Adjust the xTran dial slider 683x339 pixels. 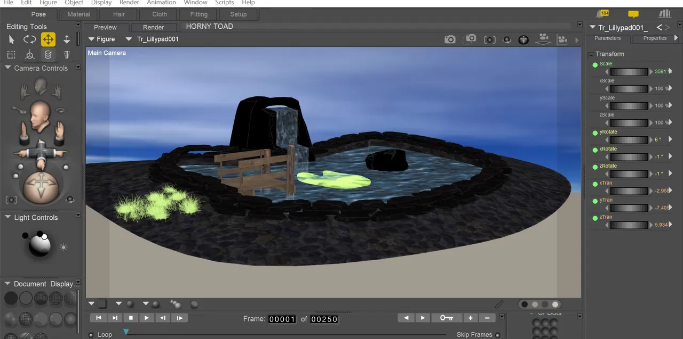[629, 191]
